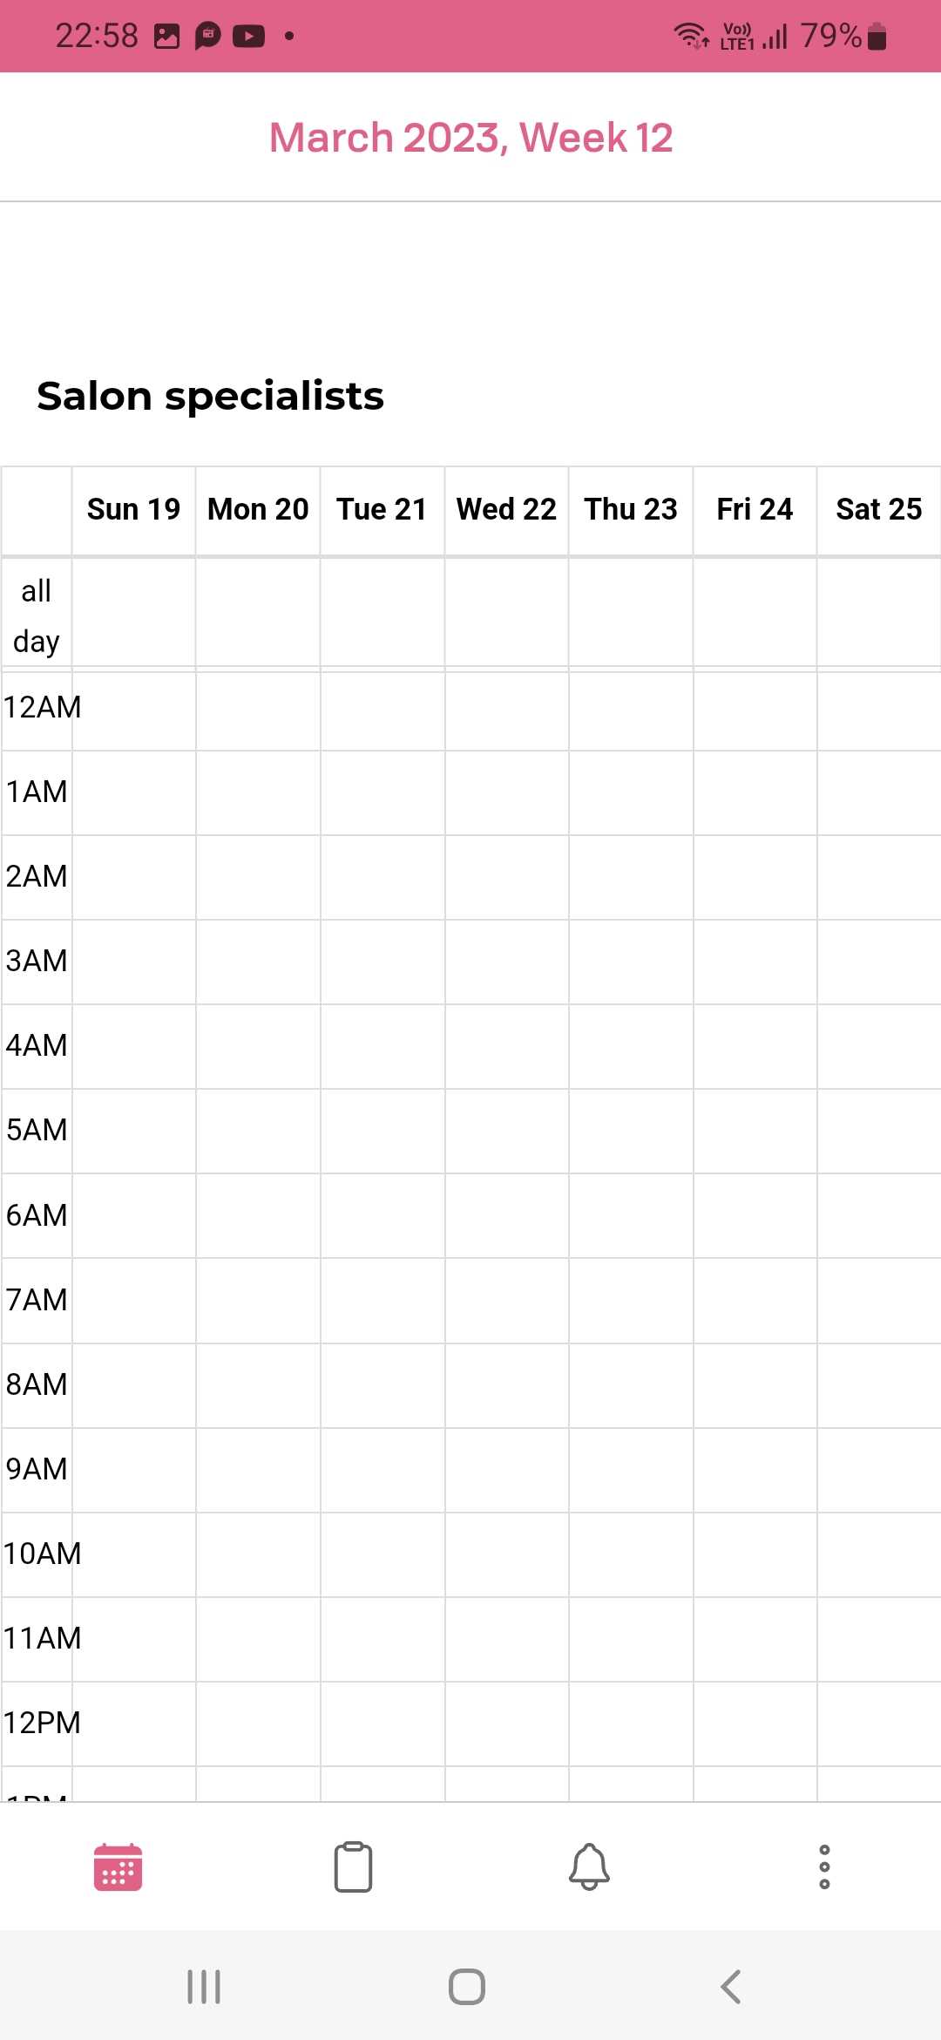Tap the 9AM slot on Monday 20
Viewport: 941px width, 2040px height.
(x=258, y=1470)
